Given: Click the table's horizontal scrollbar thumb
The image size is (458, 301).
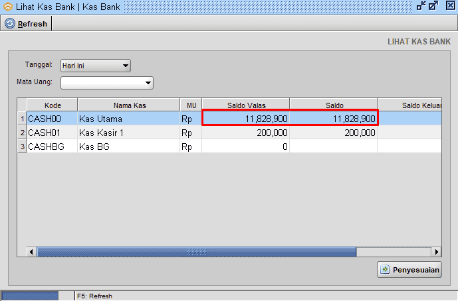Looking at the screenshot, I should click(195, 252).
